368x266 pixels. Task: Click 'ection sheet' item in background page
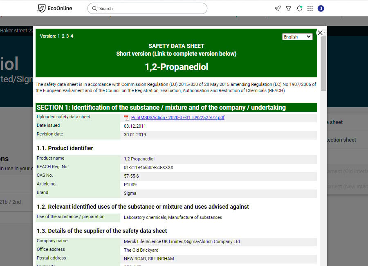click(341, 140)
